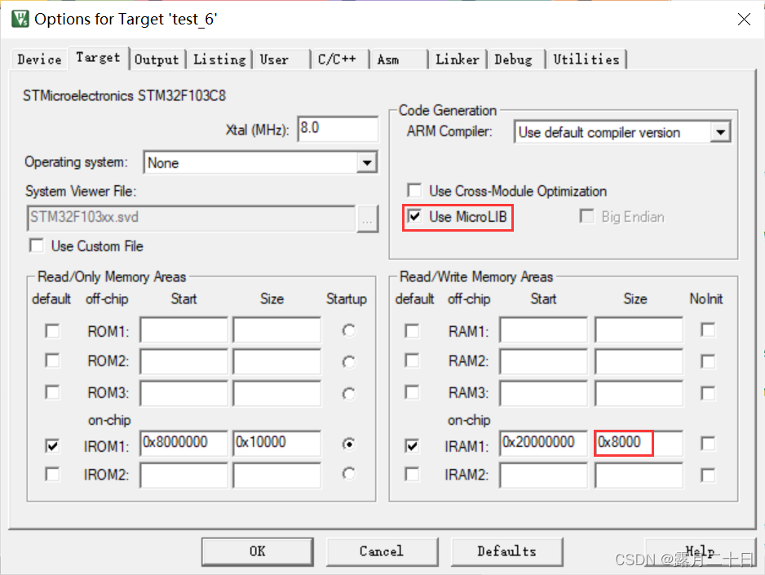Select the IROM2 Startup radio button

coord(348,474)
